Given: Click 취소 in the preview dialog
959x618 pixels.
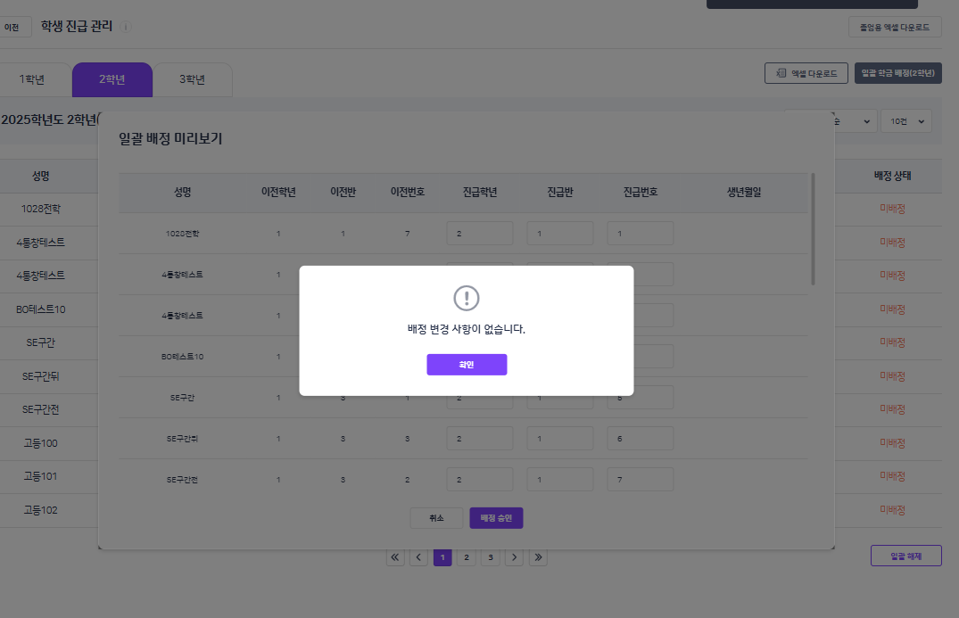Looking at the screenshot, I should [x=436, y=518].
